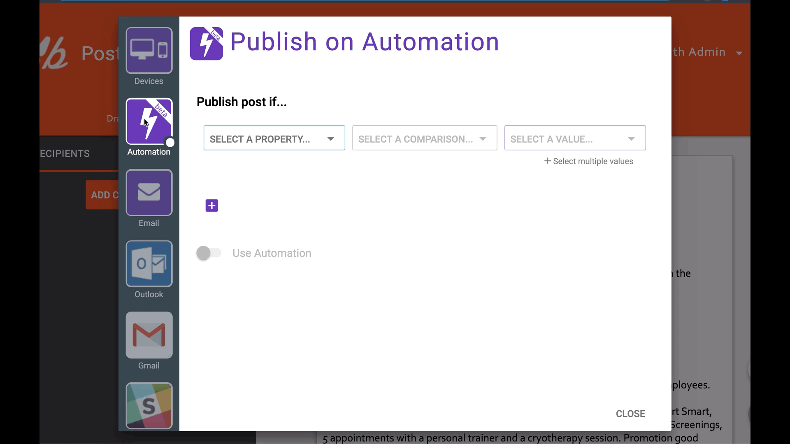
Task: Click the purple plus add condition button
Action: [x=211, y=205]
